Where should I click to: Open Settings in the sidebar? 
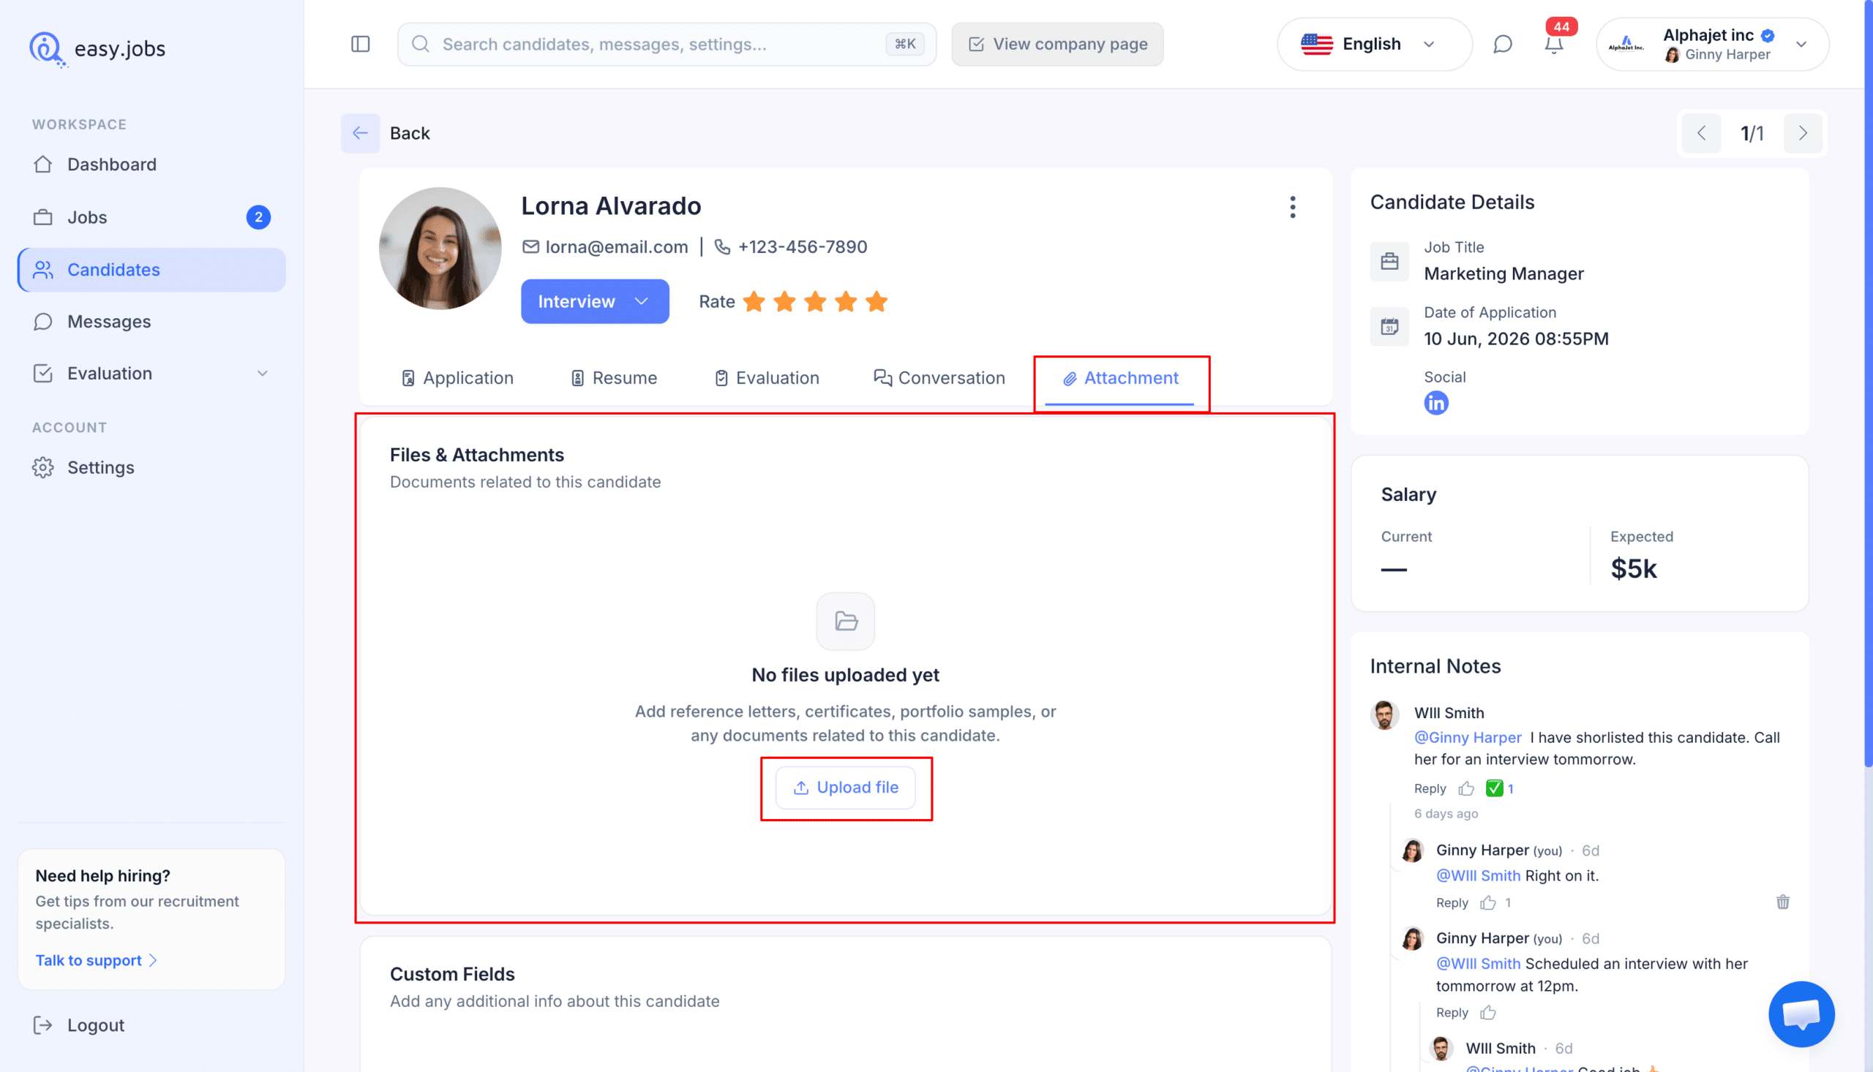click(x=151, y=467)
